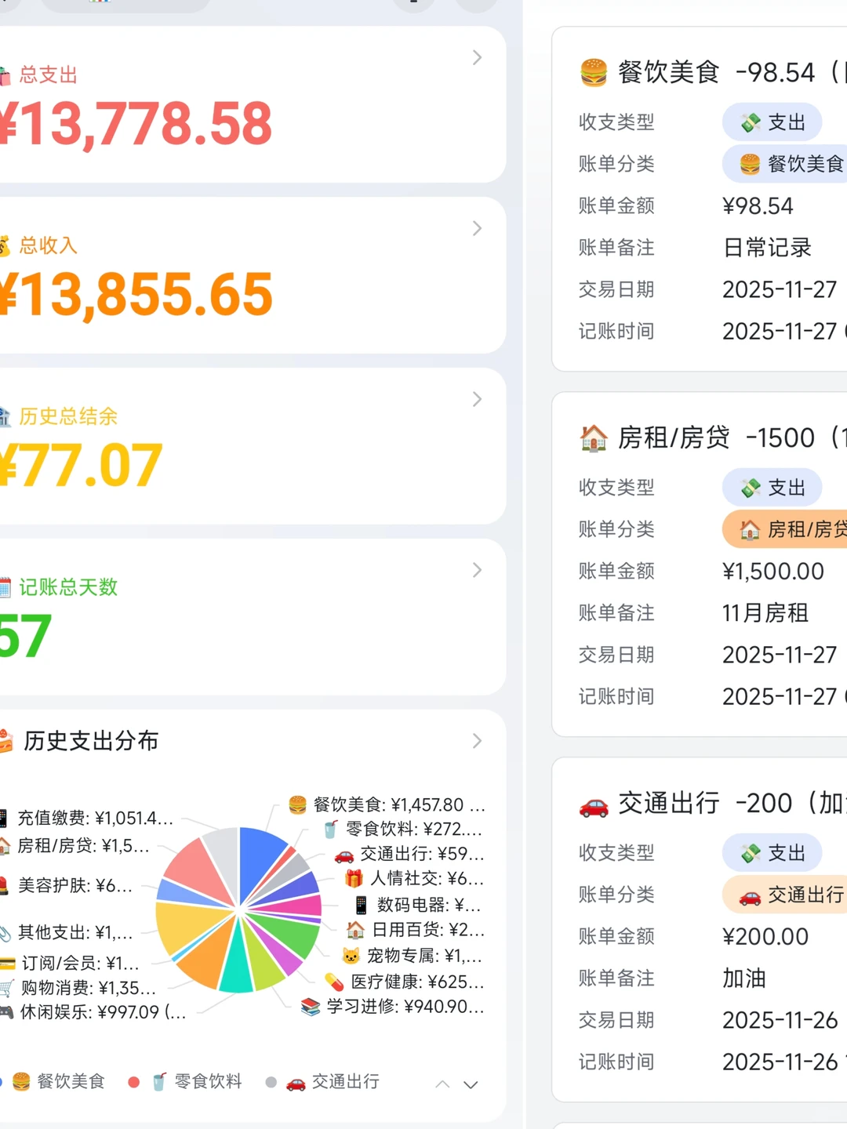Click the 房租/房贷 category chip
This screenshot has width=847, height=1129.
792,530
